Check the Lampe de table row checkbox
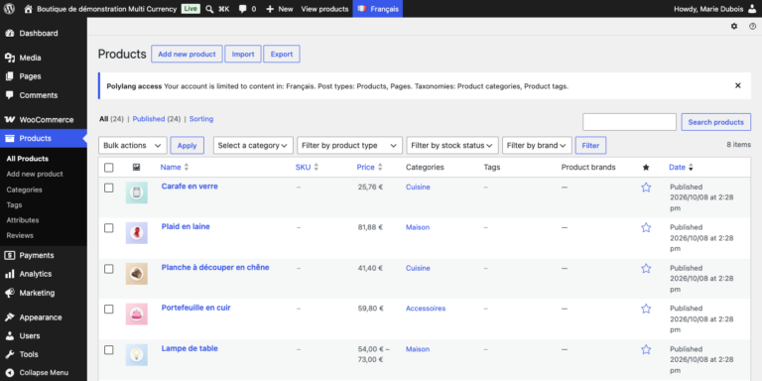762x381 pixels. [x=109, y=350]
